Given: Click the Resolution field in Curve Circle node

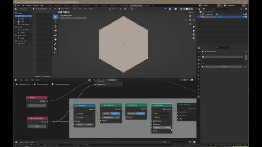Looking at the screenshot, I should 111,117.
